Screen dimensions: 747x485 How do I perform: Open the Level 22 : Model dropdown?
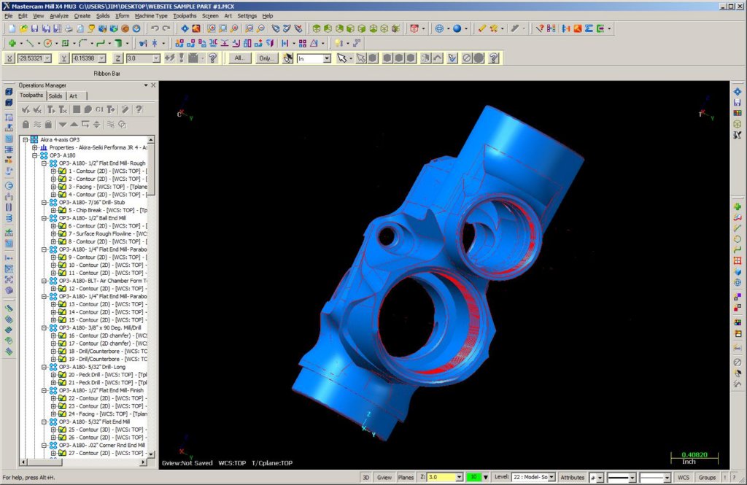pos(551,477)
